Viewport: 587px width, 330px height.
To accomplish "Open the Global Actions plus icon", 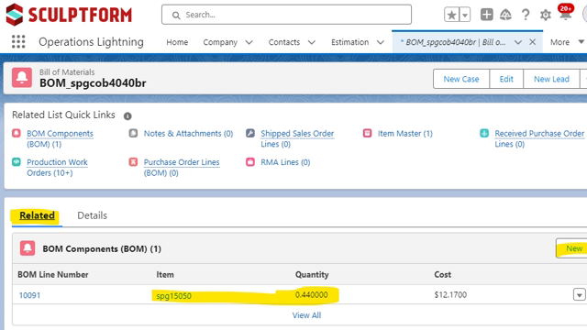I will [487, 15].
